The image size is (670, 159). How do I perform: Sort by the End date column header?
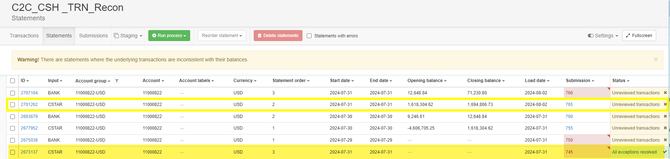coord(381,81)
